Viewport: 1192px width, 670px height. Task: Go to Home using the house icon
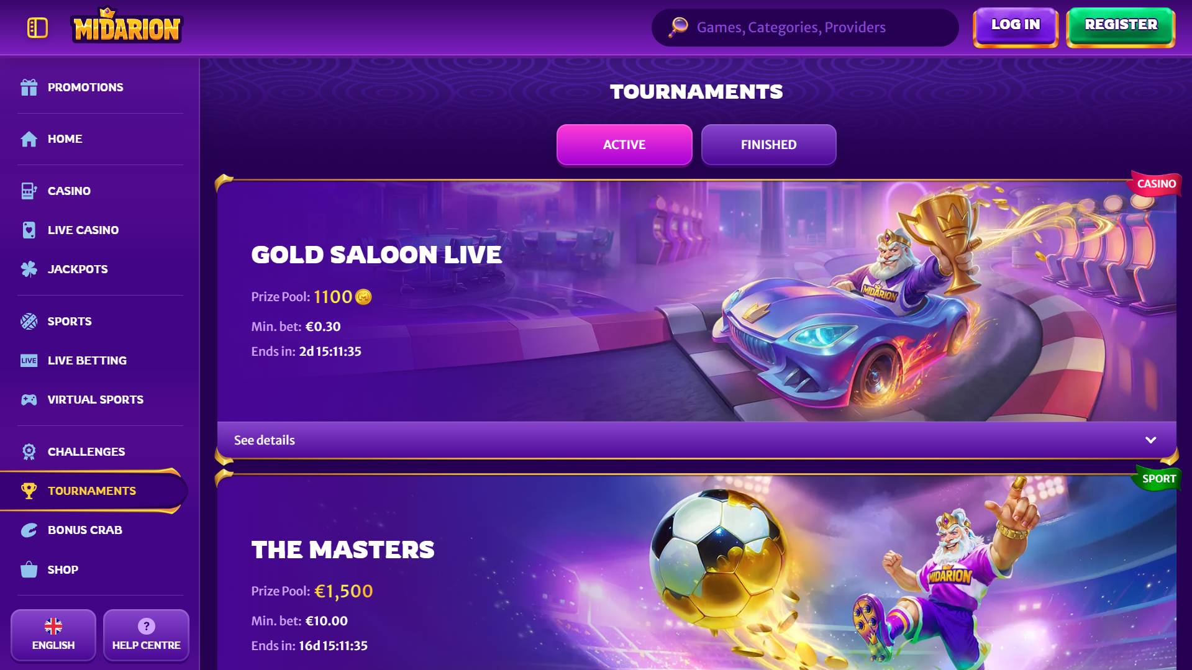tap(29, 139)
